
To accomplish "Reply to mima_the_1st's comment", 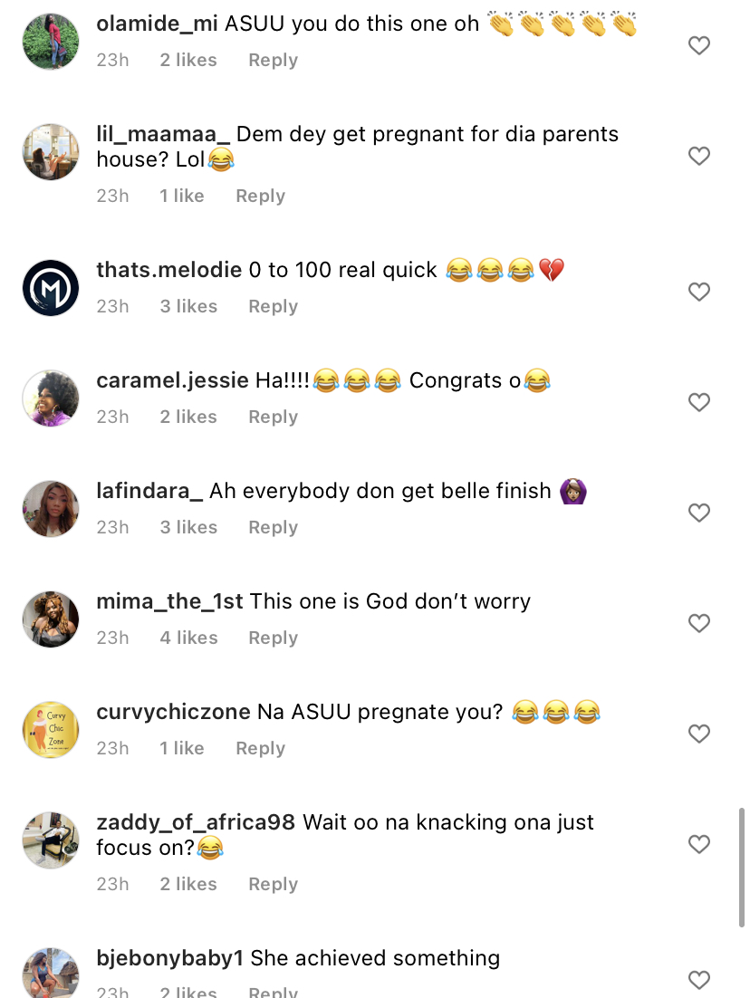I will point(273,638).
